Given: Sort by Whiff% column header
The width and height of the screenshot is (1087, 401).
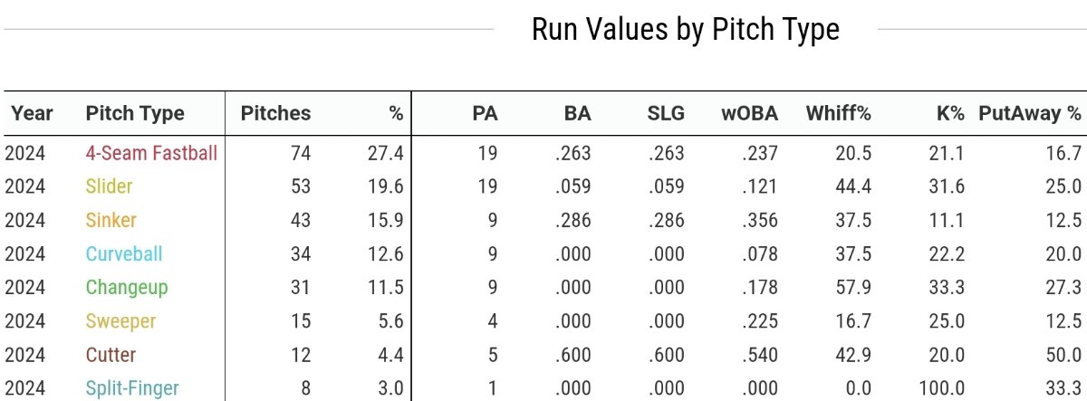Looking at the screenshot, I should (x=838, y=113).
